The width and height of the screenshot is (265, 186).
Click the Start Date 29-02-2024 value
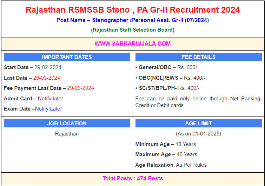48,67
